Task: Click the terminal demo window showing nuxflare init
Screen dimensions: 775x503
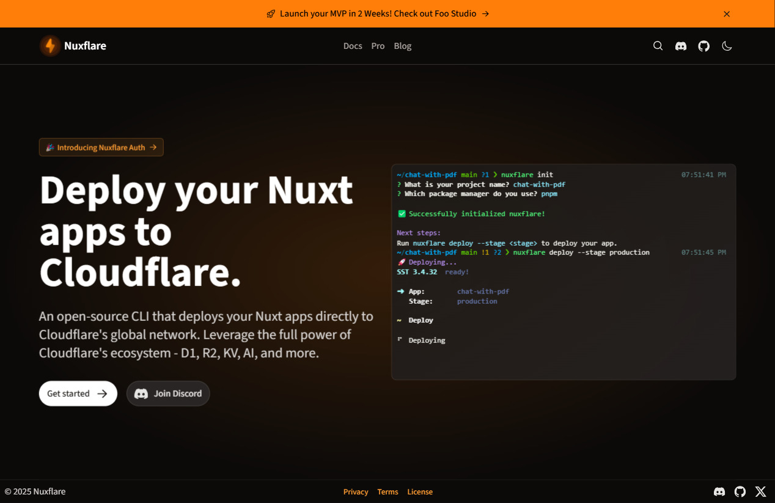Action: tap(564, 271)
